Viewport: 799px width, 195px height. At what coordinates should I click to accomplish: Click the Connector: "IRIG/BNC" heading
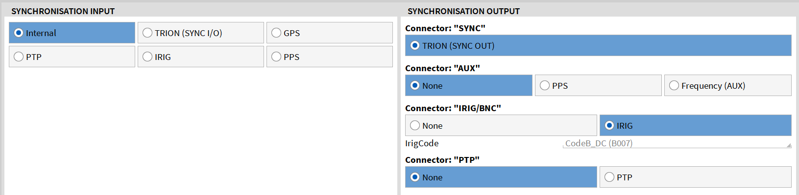(x=453, y=108)
